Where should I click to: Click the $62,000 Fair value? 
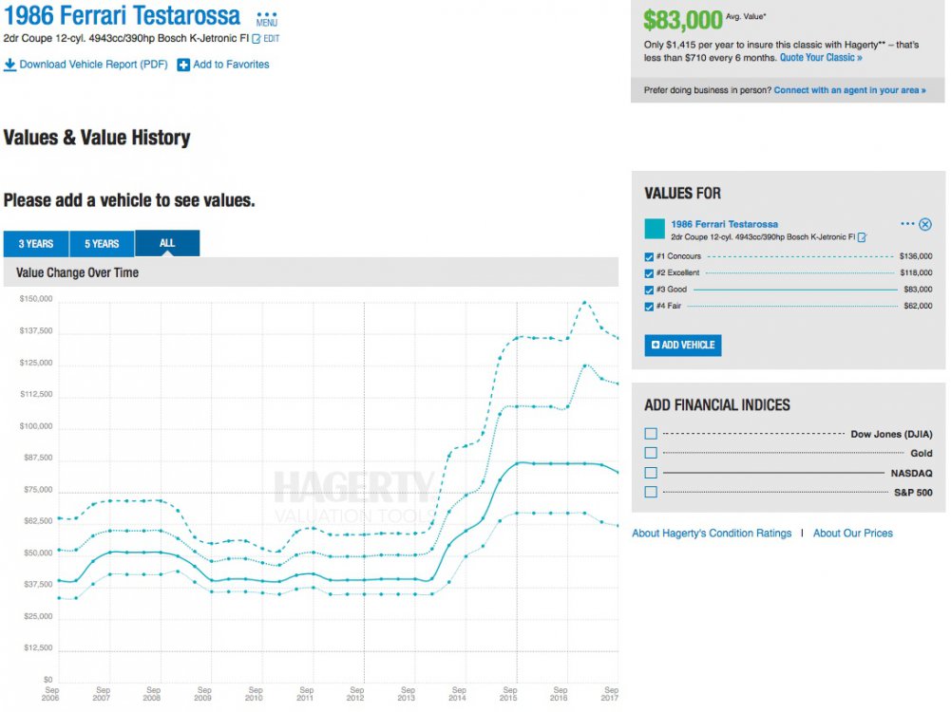tap(918, 306)
